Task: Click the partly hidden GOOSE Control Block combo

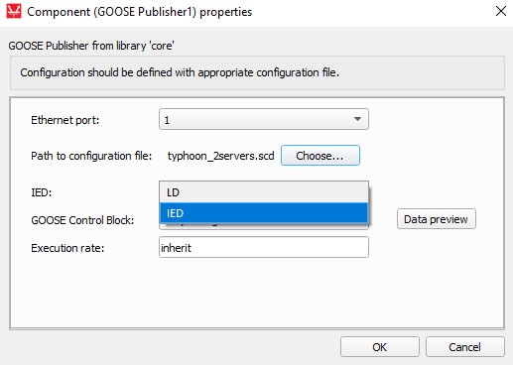Action: coord(264,227)
